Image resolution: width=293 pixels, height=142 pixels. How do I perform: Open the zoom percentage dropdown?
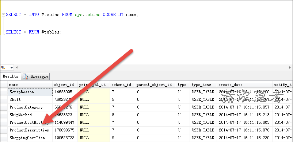coord(12,68)
